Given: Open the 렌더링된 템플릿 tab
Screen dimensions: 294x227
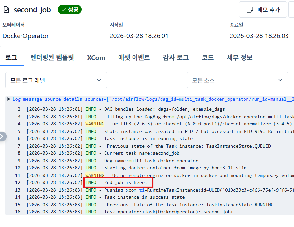Looking at the screenshot, I should 52,58.
